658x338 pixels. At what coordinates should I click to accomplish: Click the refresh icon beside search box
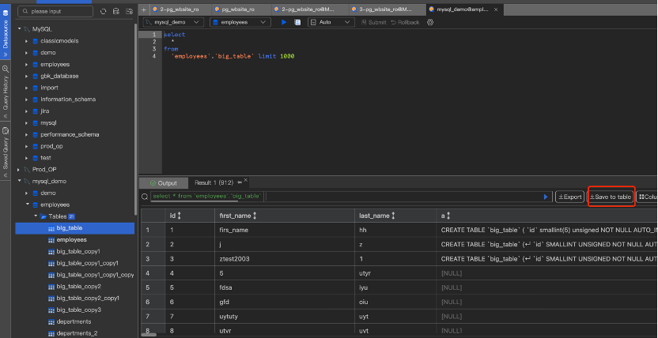tap(105, 11)
